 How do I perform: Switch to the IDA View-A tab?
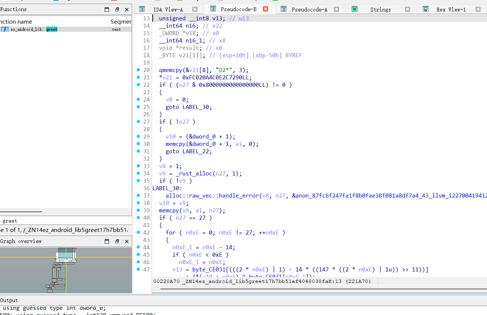168,10
